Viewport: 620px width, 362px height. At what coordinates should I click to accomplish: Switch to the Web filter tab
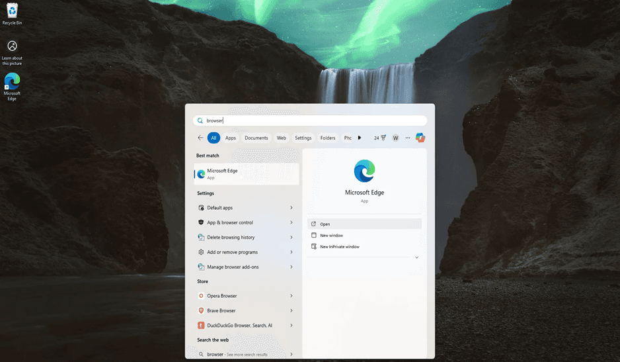click(x=281, y=138)
